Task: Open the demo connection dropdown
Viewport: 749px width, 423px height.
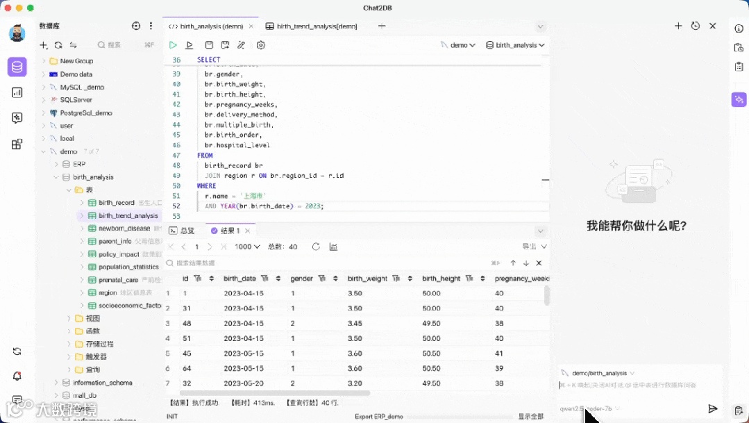Action: coord(458,45)
